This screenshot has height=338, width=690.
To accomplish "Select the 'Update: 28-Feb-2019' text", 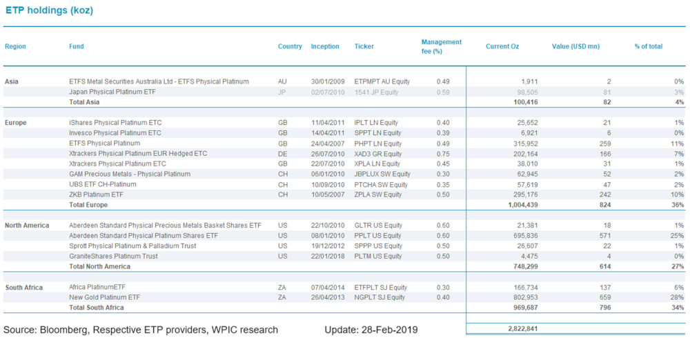I will [x=371, y=330].
